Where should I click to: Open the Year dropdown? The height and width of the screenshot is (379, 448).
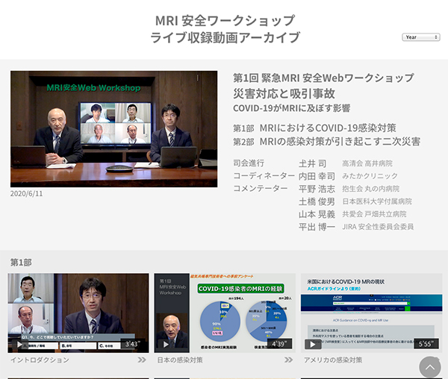click(421, 37)
